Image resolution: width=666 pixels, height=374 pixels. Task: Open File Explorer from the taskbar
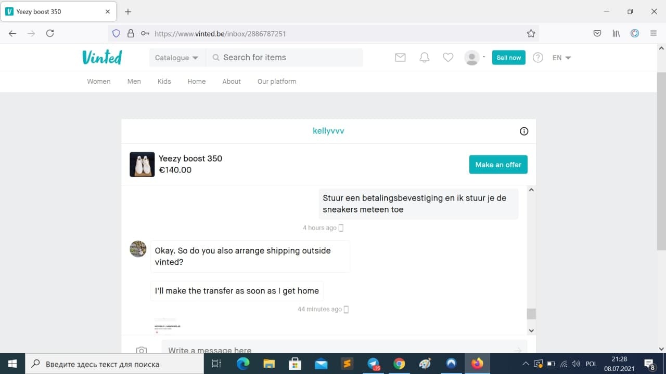[269, 364]
